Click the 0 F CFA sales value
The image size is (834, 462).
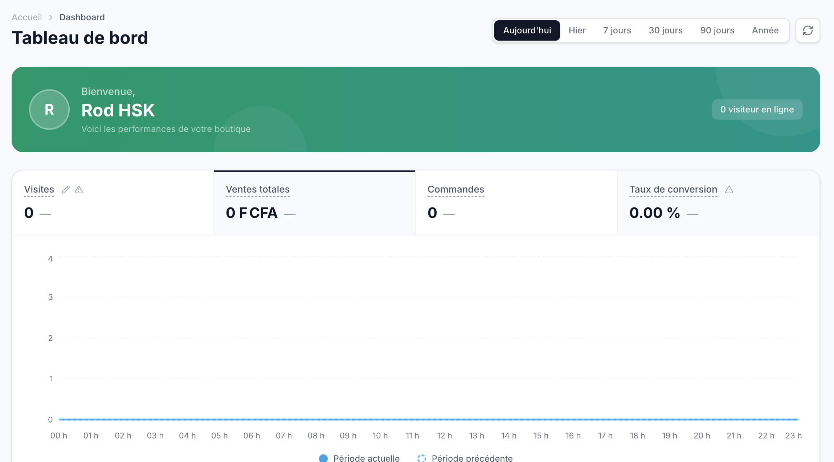click(x=252, y=213)
